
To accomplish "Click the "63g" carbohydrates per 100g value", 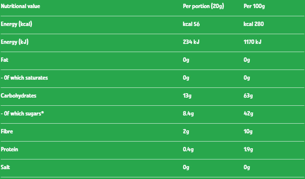I will pos(248,96).
